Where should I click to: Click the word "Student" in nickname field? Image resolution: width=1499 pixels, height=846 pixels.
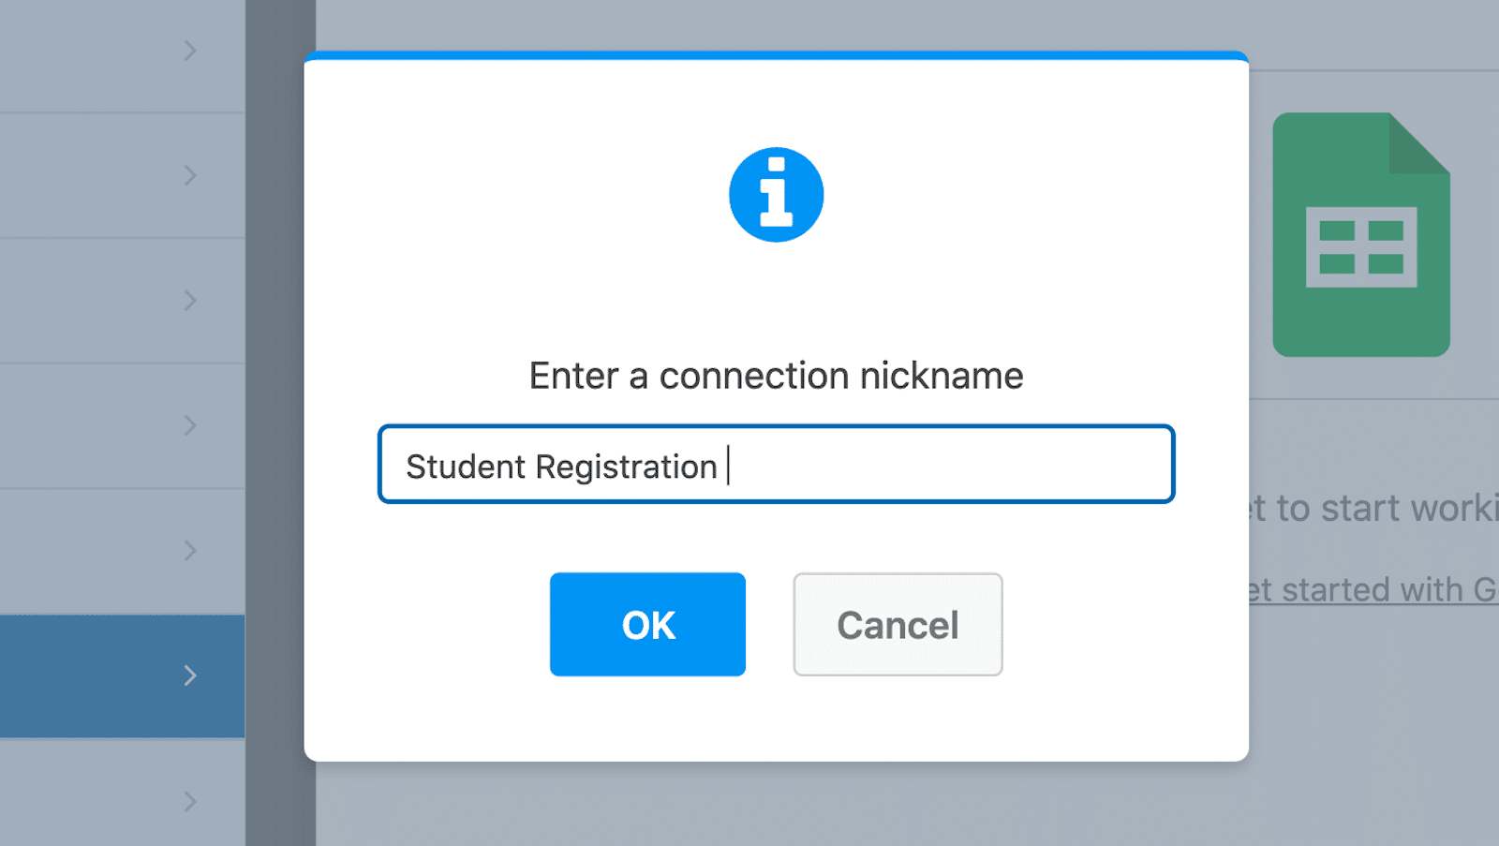coord(466,467)
